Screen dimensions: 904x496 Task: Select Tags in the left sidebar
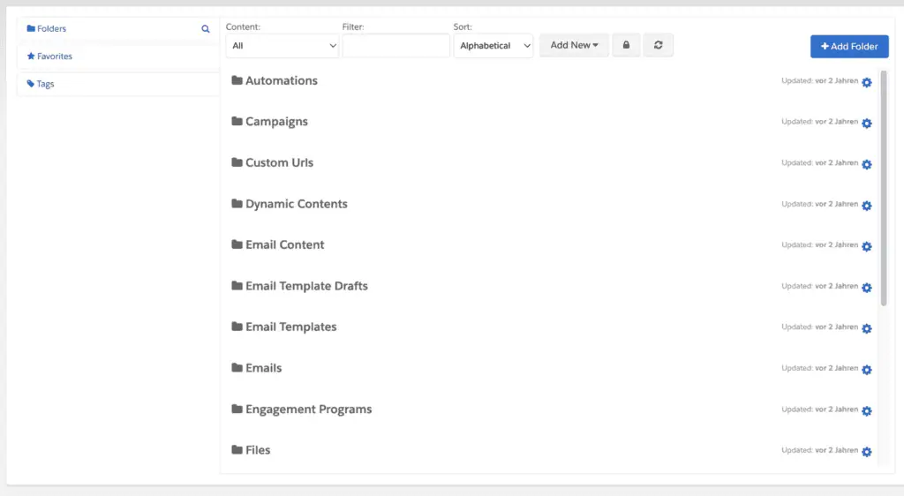click(41, 84)
